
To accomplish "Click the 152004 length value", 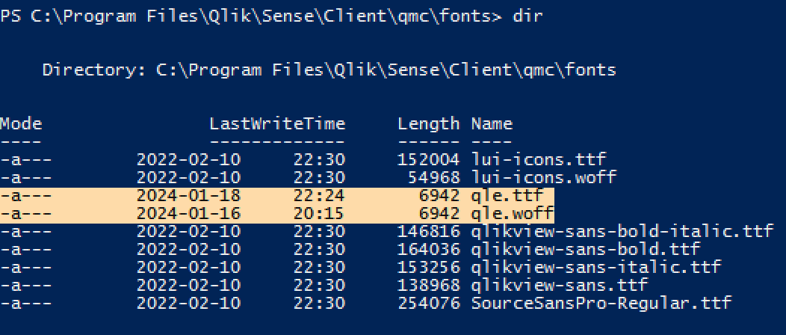I will tap(428, 159).
